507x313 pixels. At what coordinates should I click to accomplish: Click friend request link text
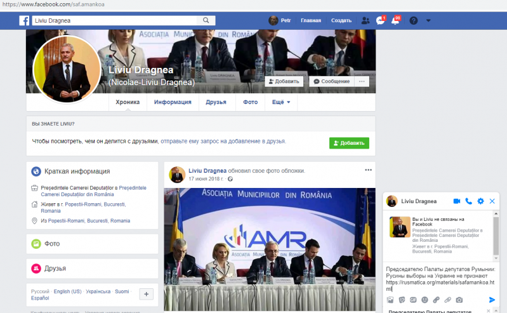(223, 141)
